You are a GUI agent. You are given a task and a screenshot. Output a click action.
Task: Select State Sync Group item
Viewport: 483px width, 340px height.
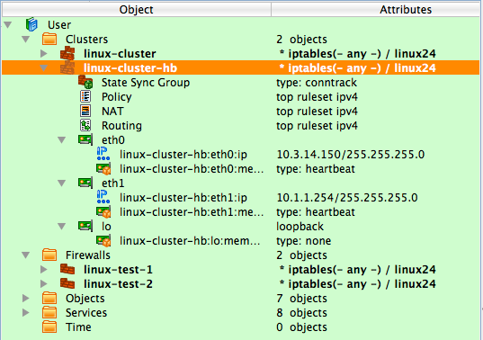[x=146, y=83]
